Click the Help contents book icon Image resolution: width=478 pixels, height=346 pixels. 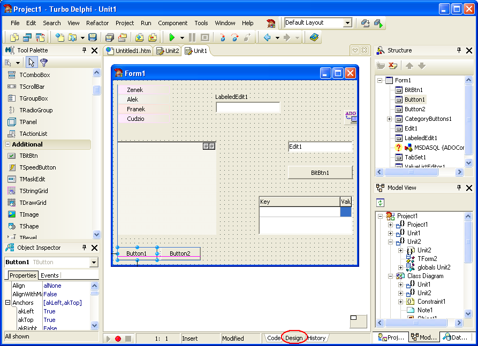coord(314,37)
